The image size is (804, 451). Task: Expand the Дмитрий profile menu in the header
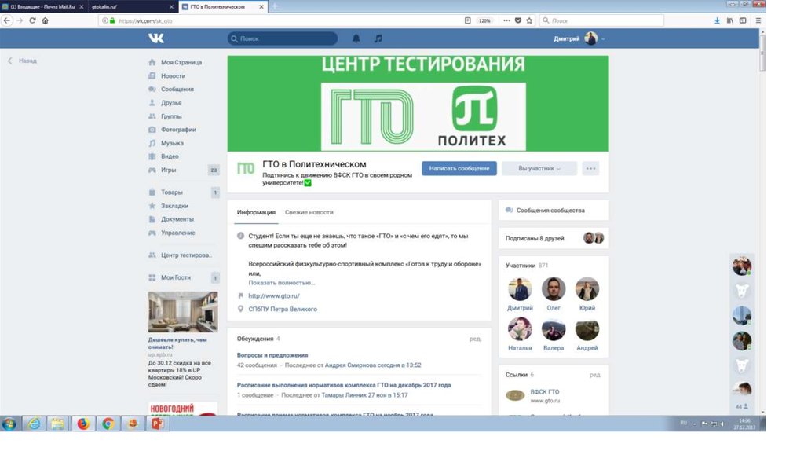[579, 38]
